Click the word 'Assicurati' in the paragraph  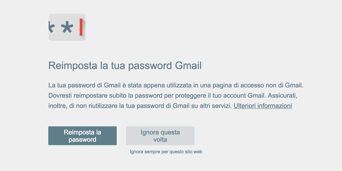pos(281,95)
